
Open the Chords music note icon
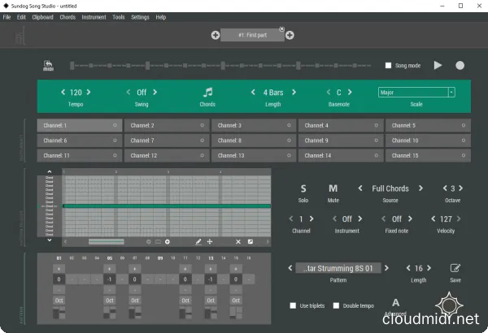[207, 93]
